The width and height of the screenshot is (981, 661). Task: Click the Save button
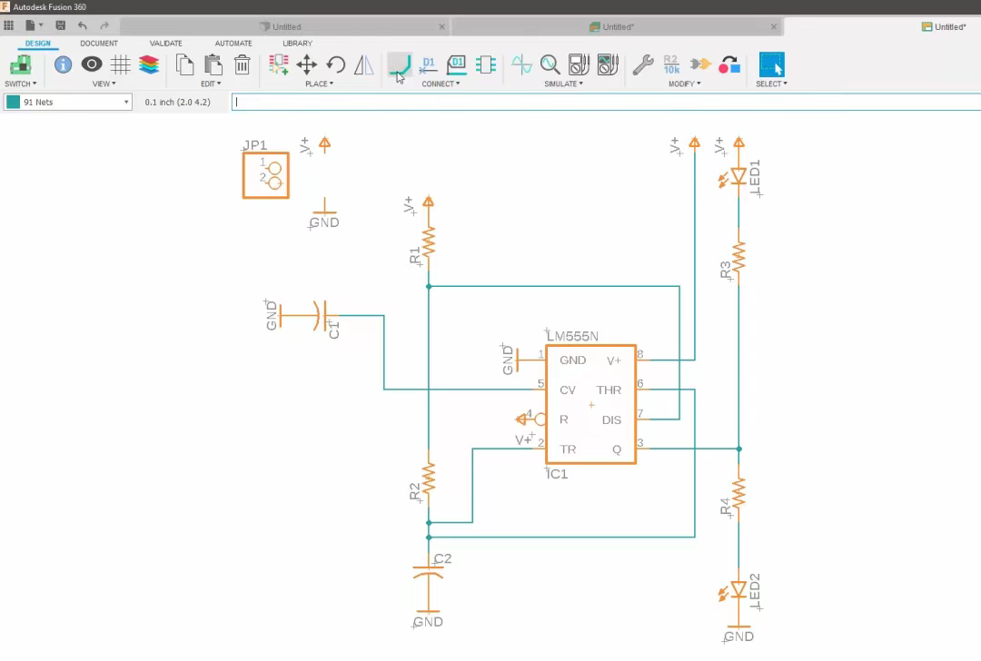click(x=61, y=25)
